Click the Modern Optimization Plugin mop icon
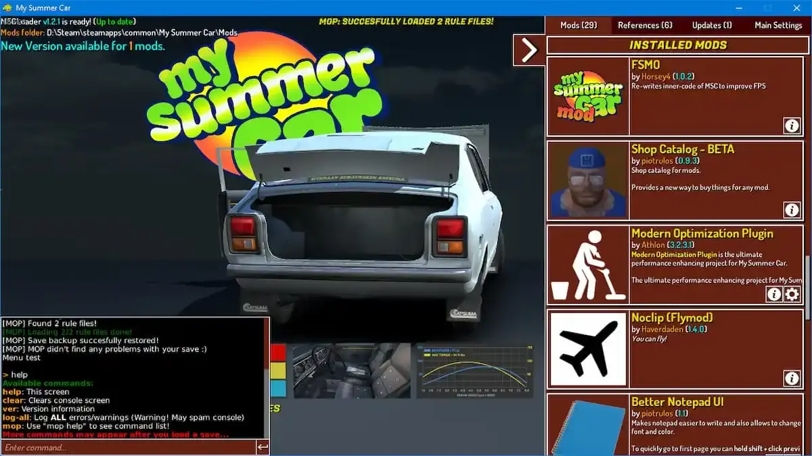 (587, 265)
